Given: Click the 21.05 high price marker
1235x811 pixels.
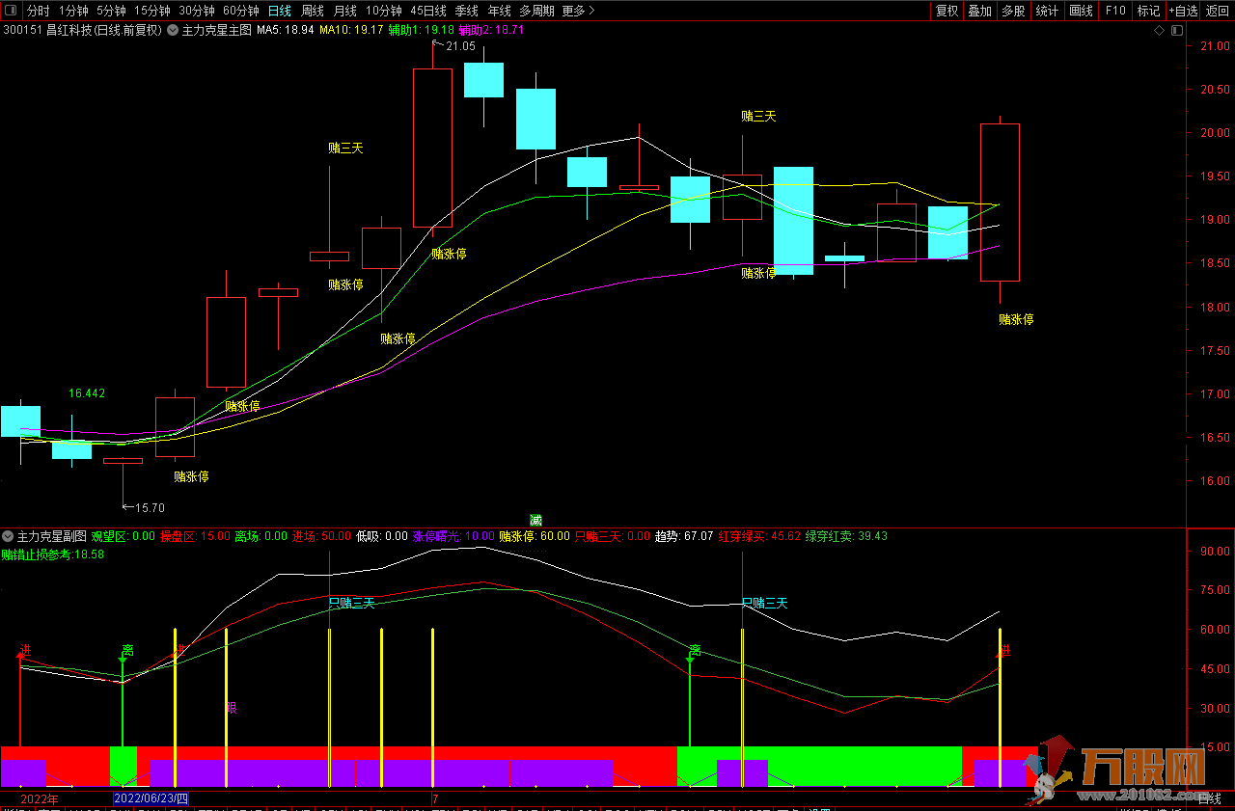Looking at the screenshot, I should [460, 45].
